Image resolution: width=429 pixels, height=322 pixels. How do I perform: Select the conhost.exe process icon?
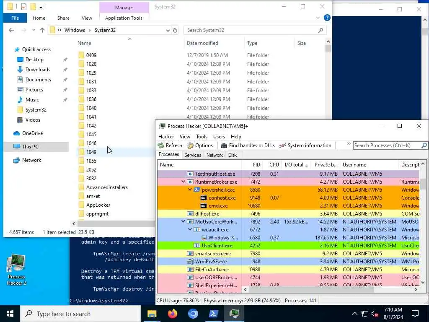click(203, 198)
